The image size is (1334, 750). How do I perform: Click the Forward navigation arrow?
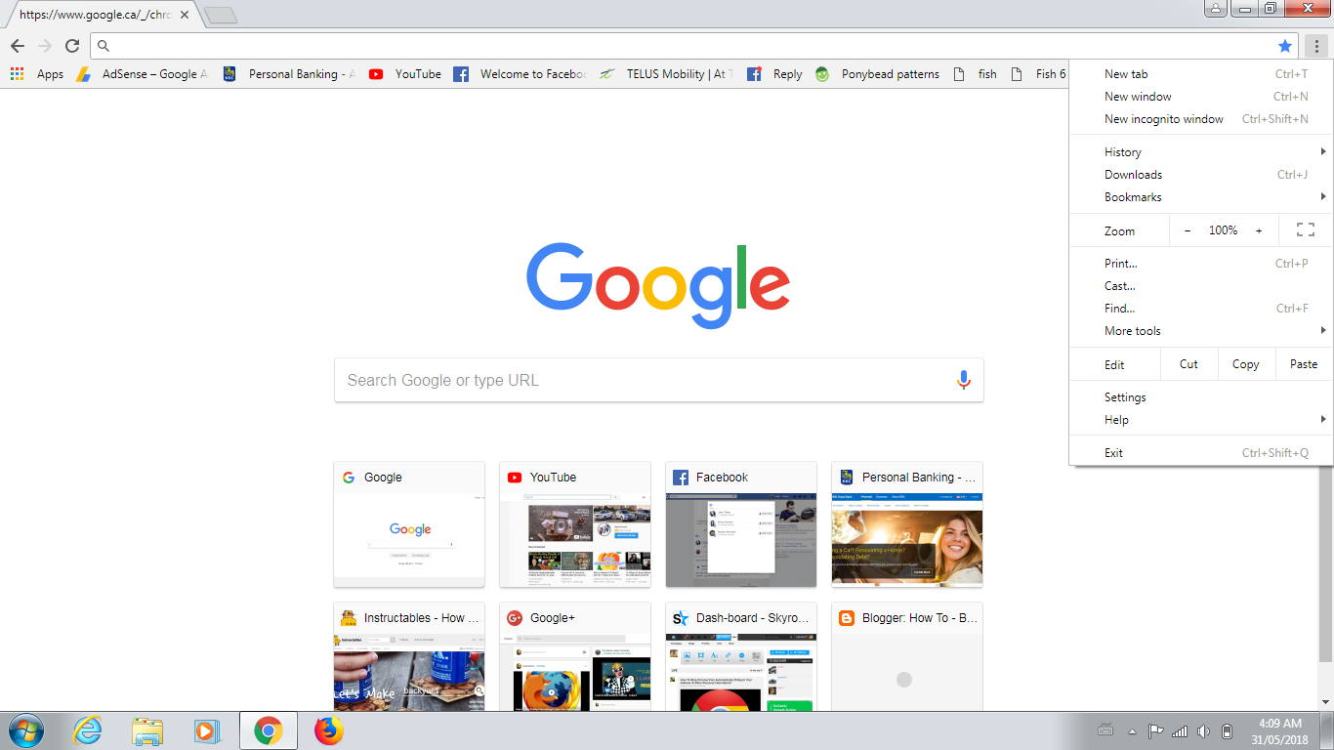(x=45, y=46)
